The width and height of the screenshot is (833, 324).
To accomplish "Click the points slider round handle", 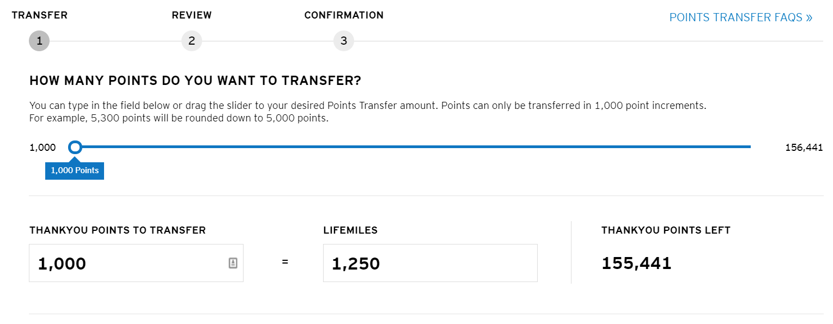I will coord(76,147).
